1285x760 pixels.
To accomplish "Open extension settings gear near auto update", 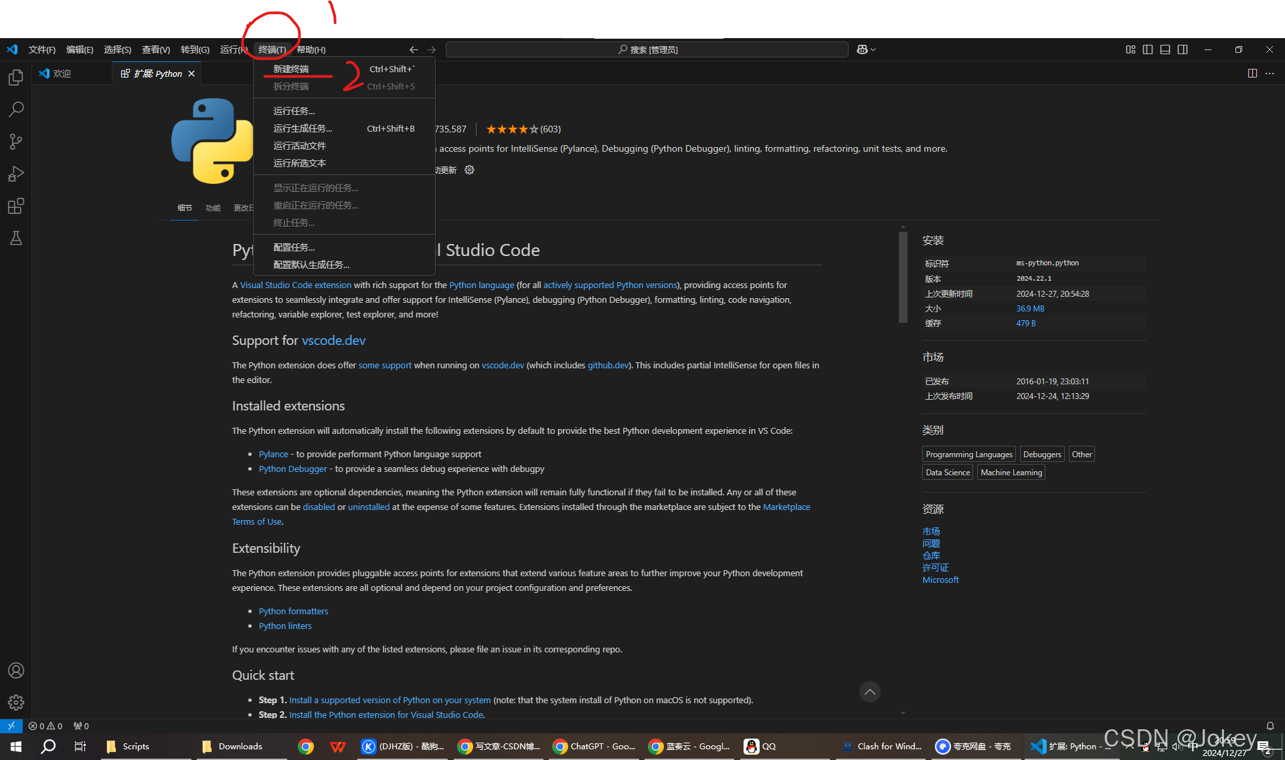I will point(469,170).
